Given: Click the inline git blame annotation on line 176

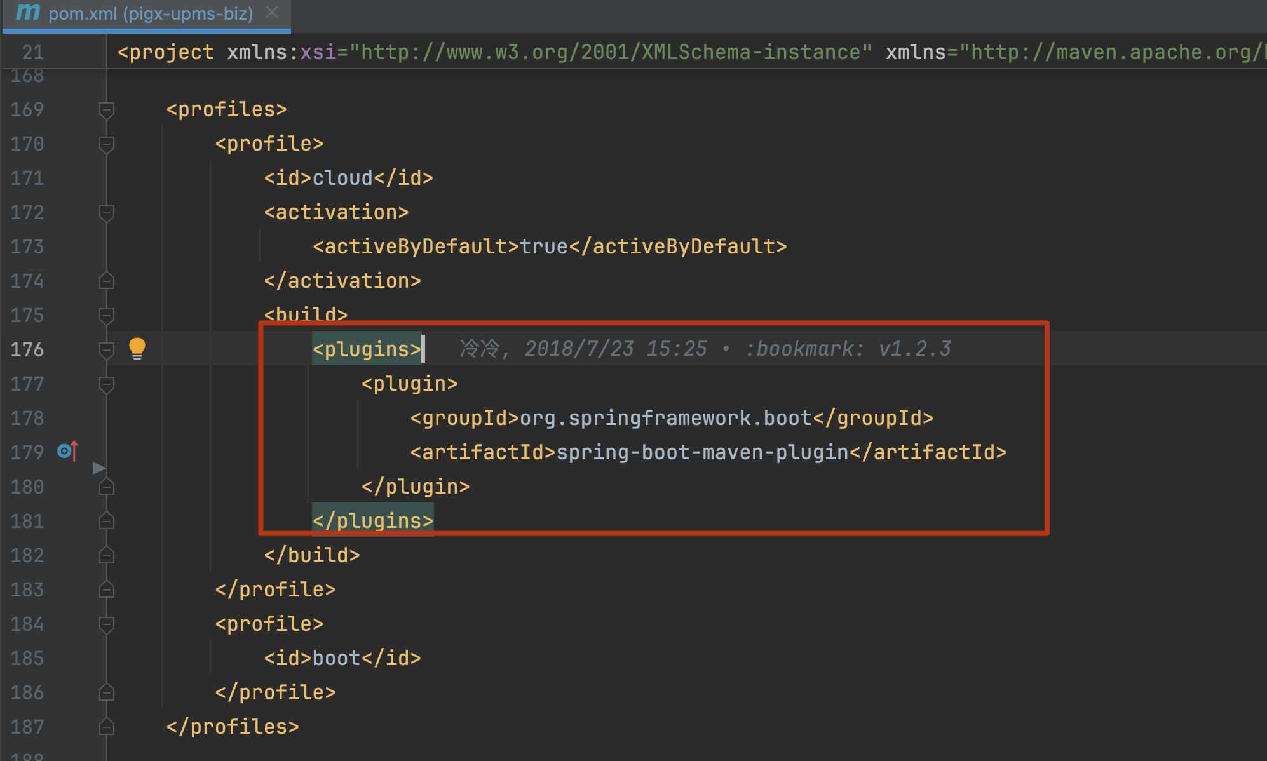Looking at the screenshot, I should (x=704, y=349).
